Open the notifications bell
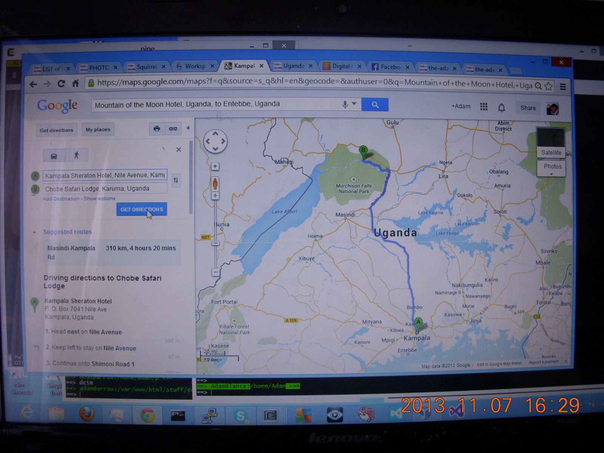This screenshot has width=604, height=453. click(x=501, y=108)
